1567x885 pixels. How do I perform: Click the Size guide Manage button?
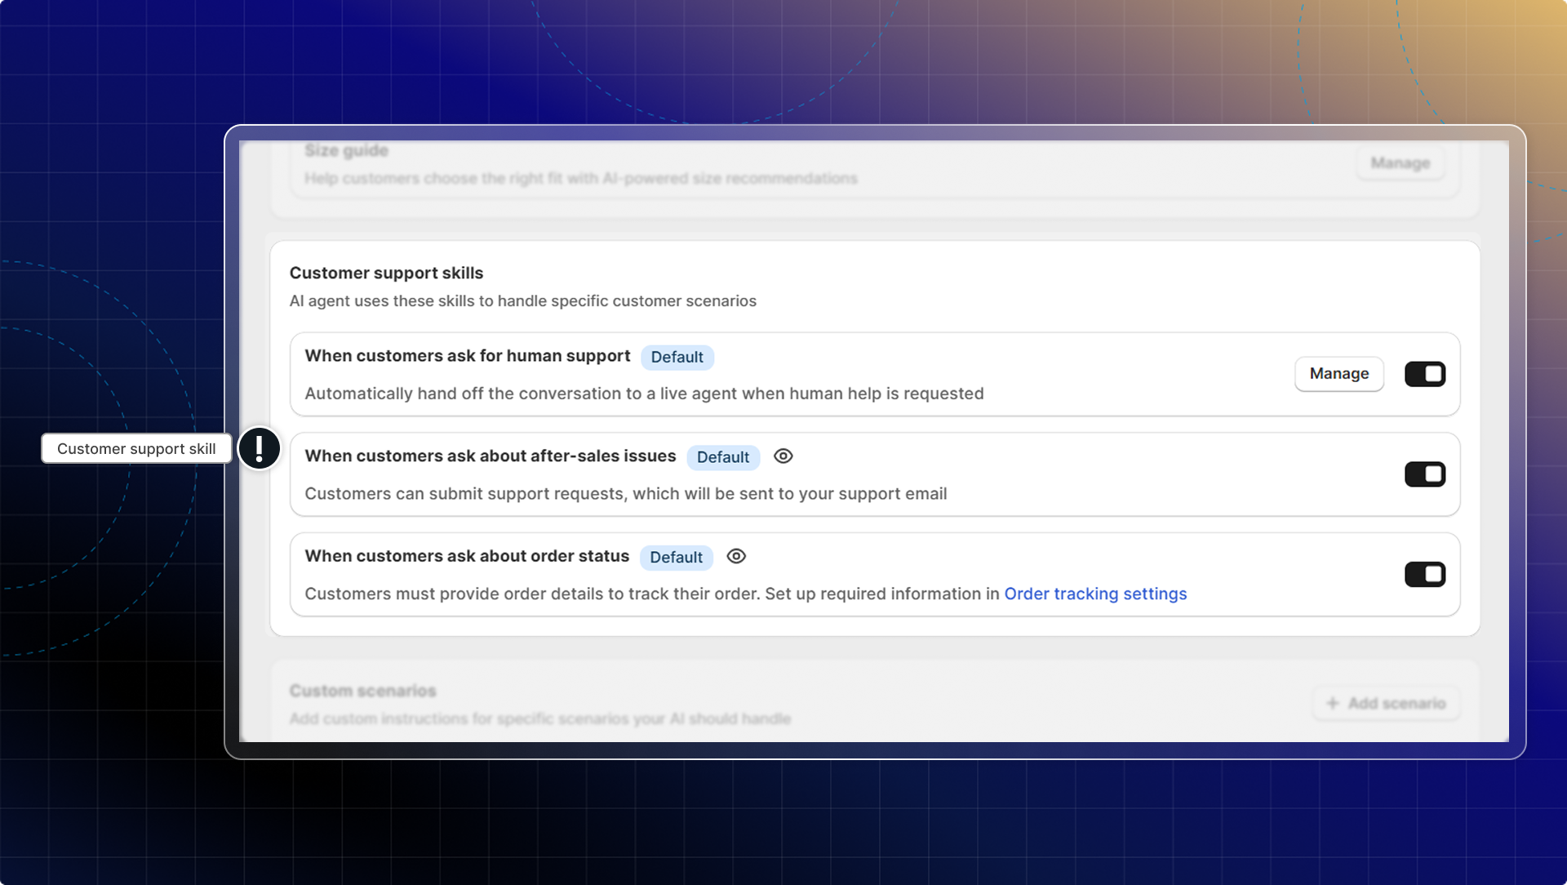click(1400, 163)
